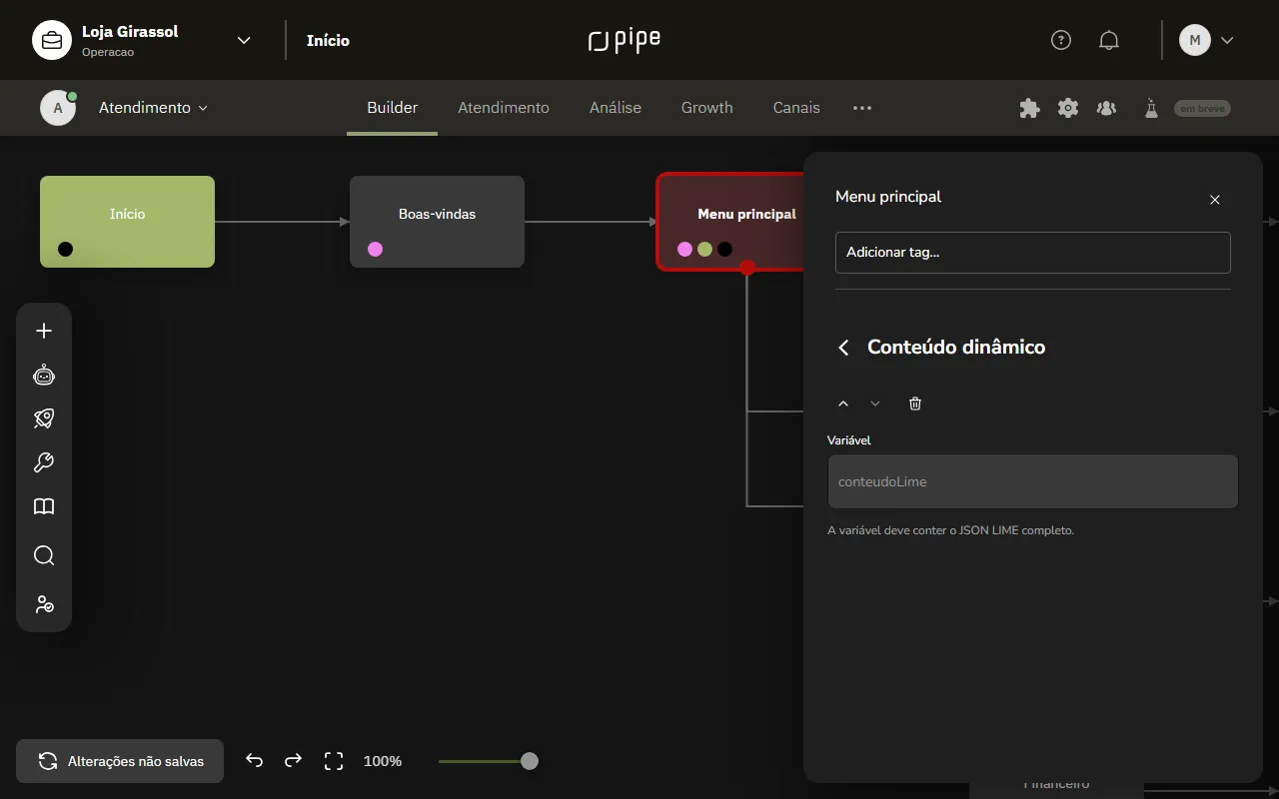This screenshot has height=799, width=1279.
Task: Click the rocket publish icon
Action: pos(44,418)
